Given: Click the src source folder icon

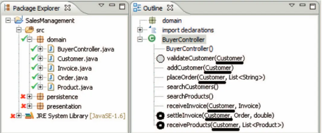Looking at the screenshot, I should point(29,30).
